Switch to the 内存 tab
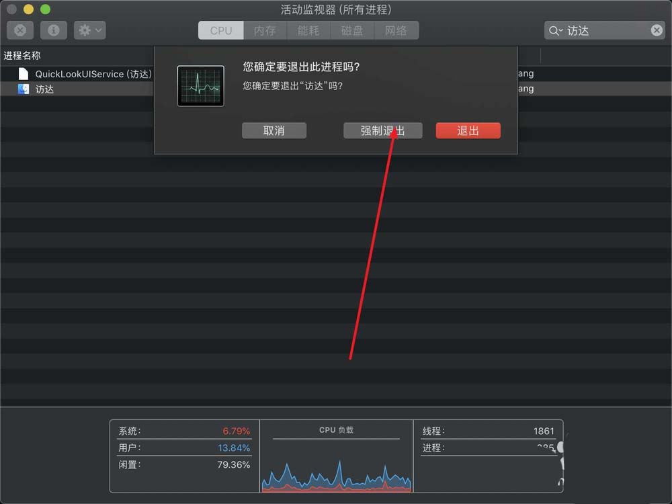The width and height of the screenshot is (672, 504). pyautogui.click(x=264, y=30)
